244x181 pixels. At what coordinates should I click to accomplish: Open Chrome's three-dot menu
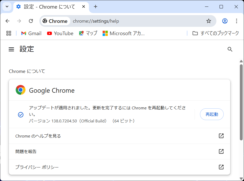tap(236, 21)
